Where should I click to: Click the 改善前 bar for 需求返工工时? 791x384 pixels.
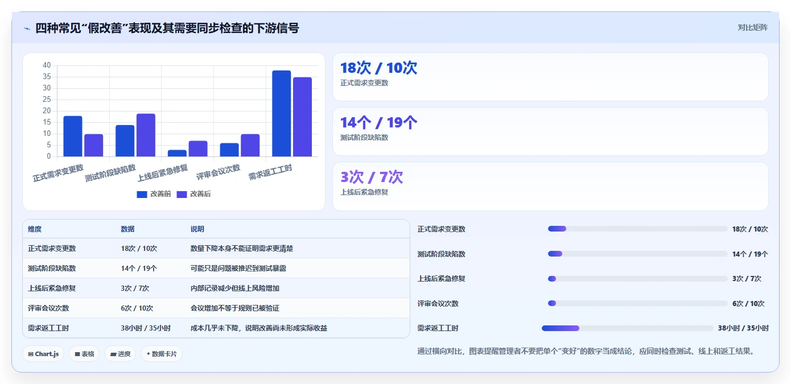(x=281, y=113)
